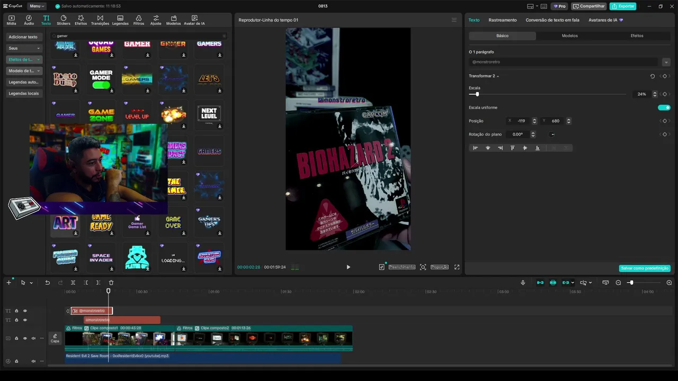Open the Áudio panel

point(29,20)
